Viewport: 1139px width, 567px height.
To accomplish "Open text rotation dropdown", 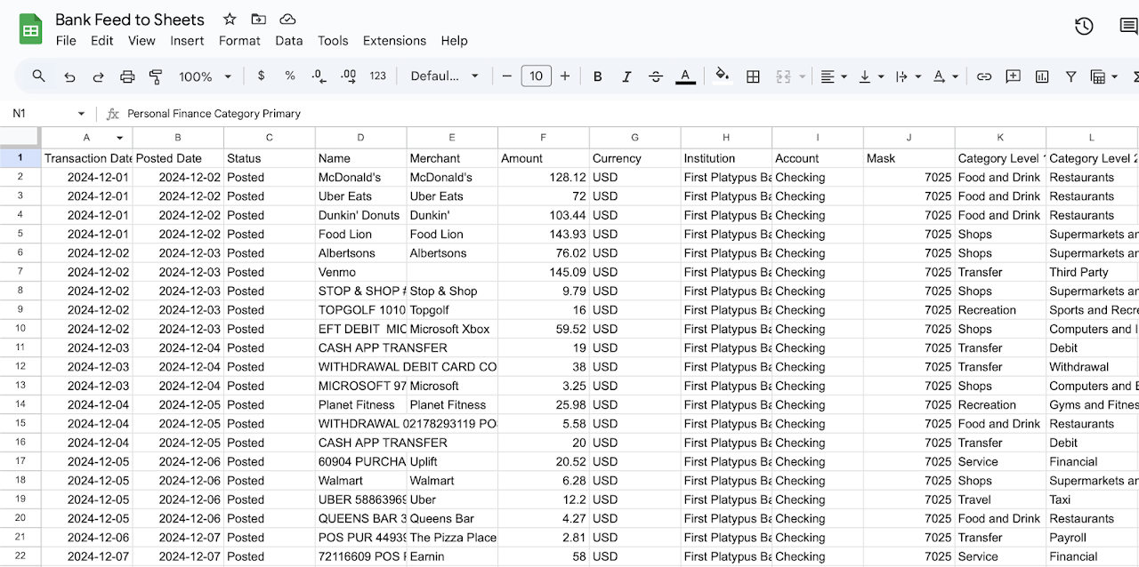I will [x=945, y=76].
